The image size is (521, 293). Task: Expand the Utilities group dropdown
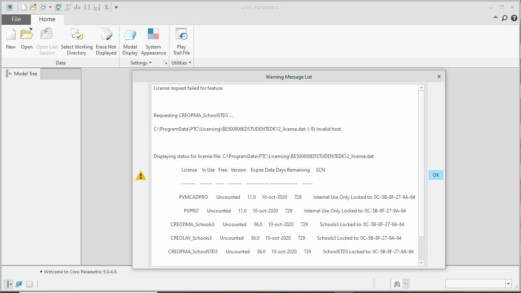point(181,63)
